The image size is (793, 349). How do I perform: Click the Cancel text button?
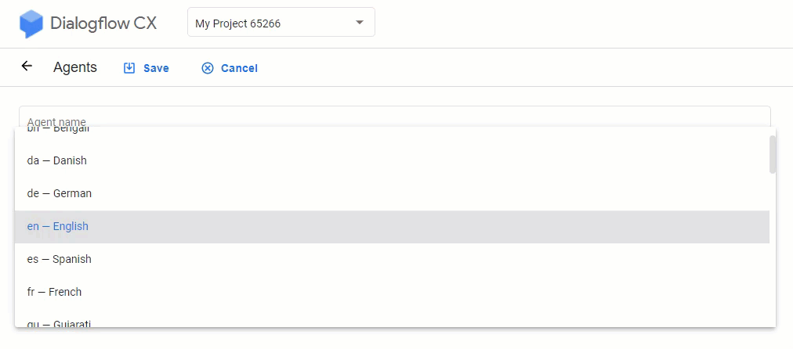point(239,68)
